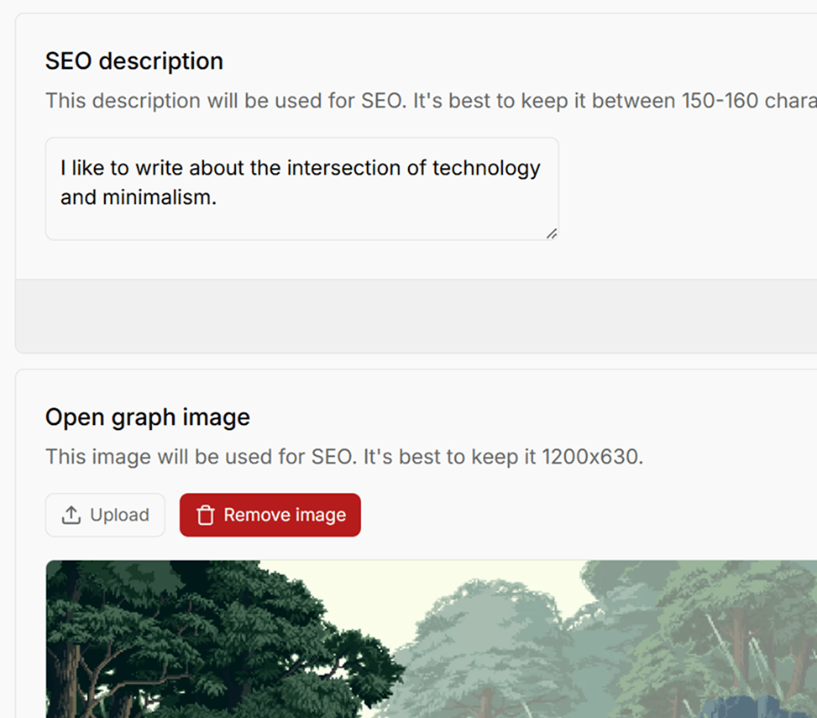Click the word "technology" in the description

pyautogui.click(x=486, y=168)
